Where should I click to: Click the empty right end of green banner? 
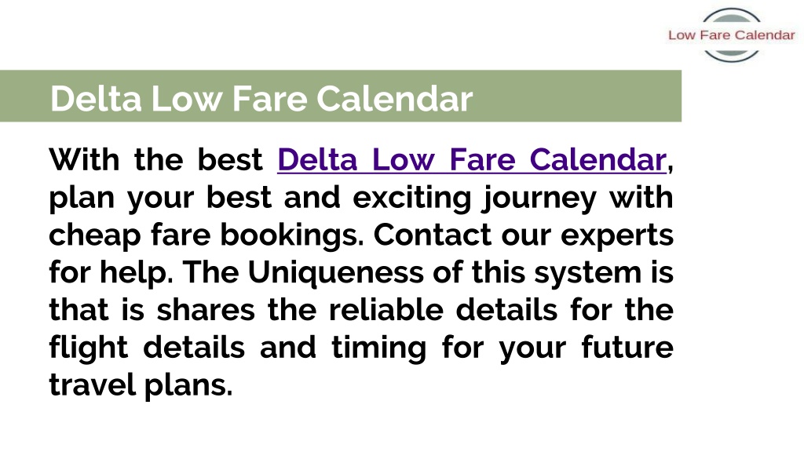pyautogui.click(x=577, y=96)
